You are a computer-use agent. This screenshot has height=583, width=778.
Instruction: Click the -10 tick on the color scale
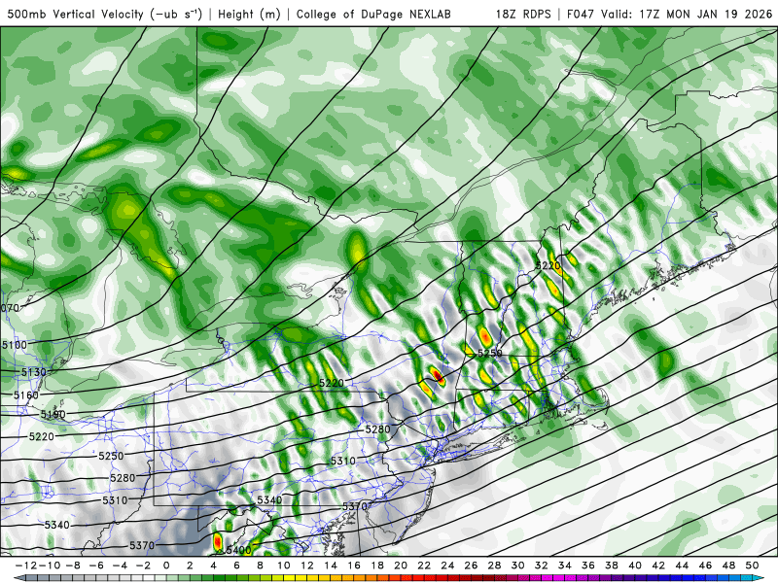coord(50,566)
